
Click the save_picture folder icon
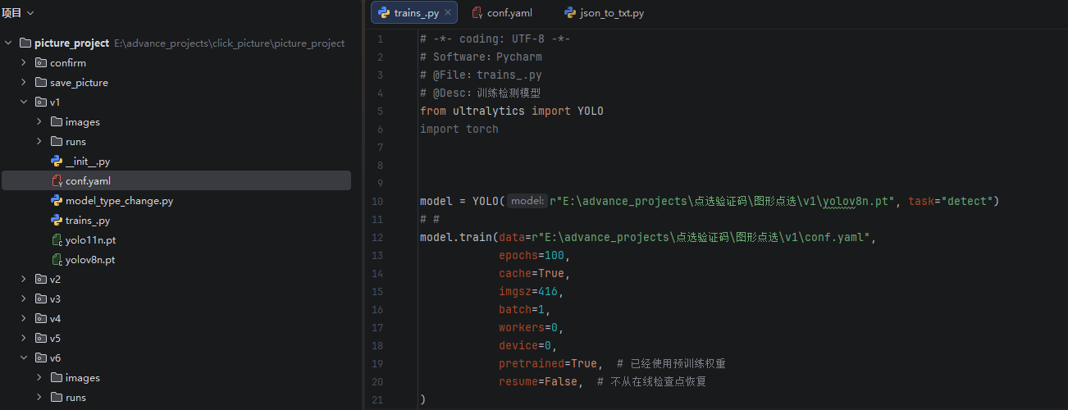41,83
